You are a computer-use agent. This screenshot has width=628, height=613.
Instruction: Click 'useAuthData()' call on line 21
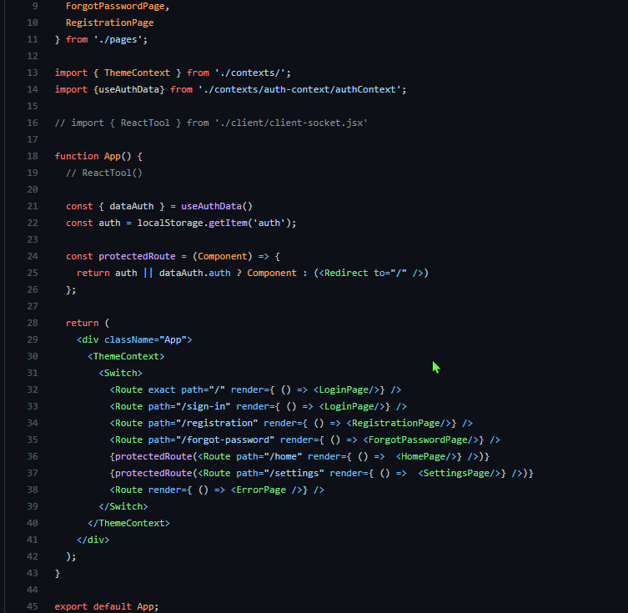point(217,206)
